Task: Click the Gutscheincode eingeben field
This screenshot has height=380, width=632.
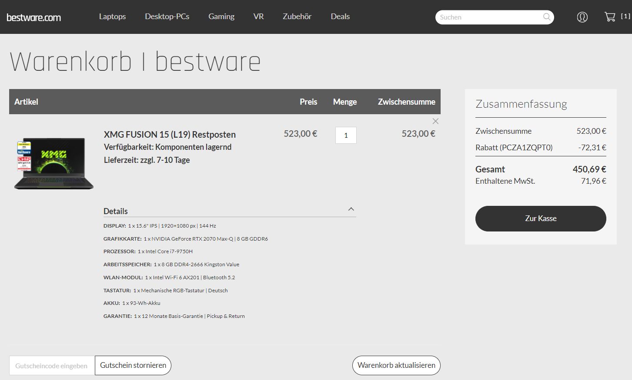Action: (x=52, y=366)
